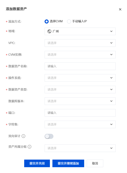Click the 取消 button

95,163
